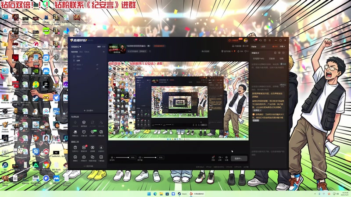Click the record icon beside the connect button
Image resolution: width=351 pixels, height=197 pixels.
pos(220,158)
